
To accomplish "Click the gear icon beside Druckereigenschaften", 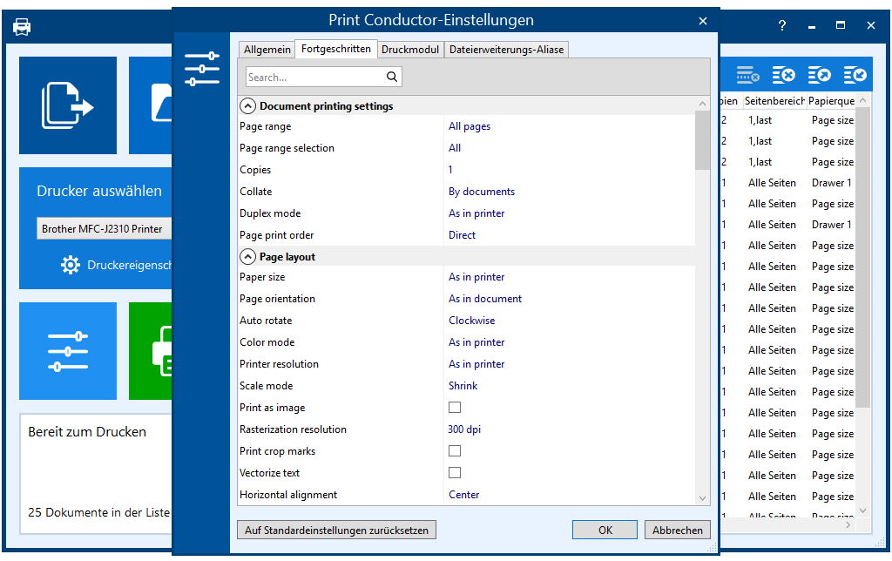I will (71, 265).
